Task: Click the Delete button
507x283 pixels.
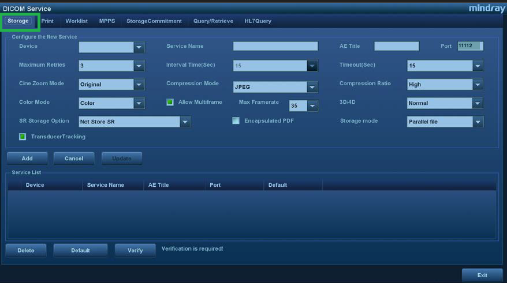Action: [x=26, y=250]
